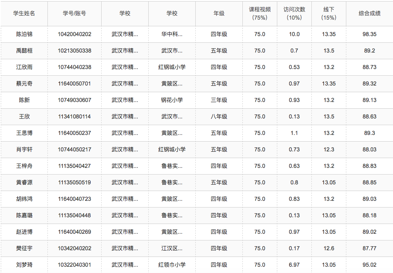Select the 三年级 grade cell
Image resolution: width=393 pixels, height=273 pixels.
(219, 100)
